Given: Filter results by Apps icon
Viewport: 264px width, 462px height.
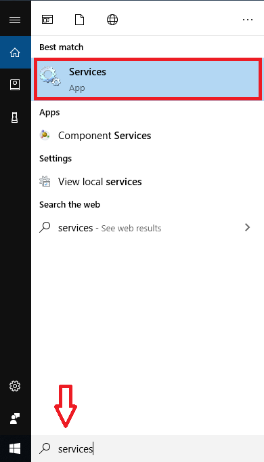Looking at the screenshot, I should pos(47,20).
